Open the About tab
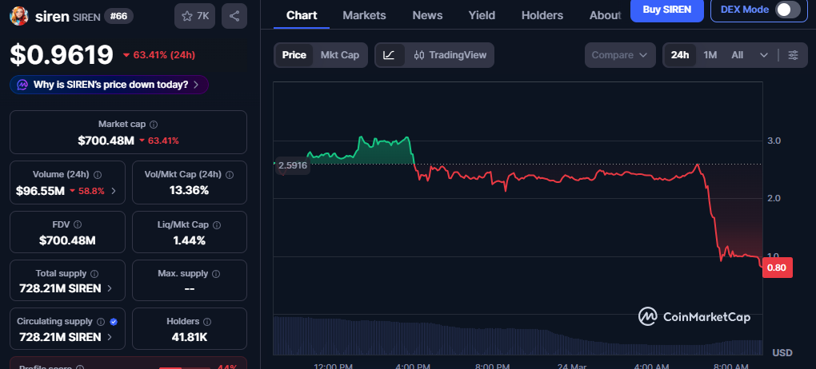This screenshot has height=369, width=816. point(605,16)
